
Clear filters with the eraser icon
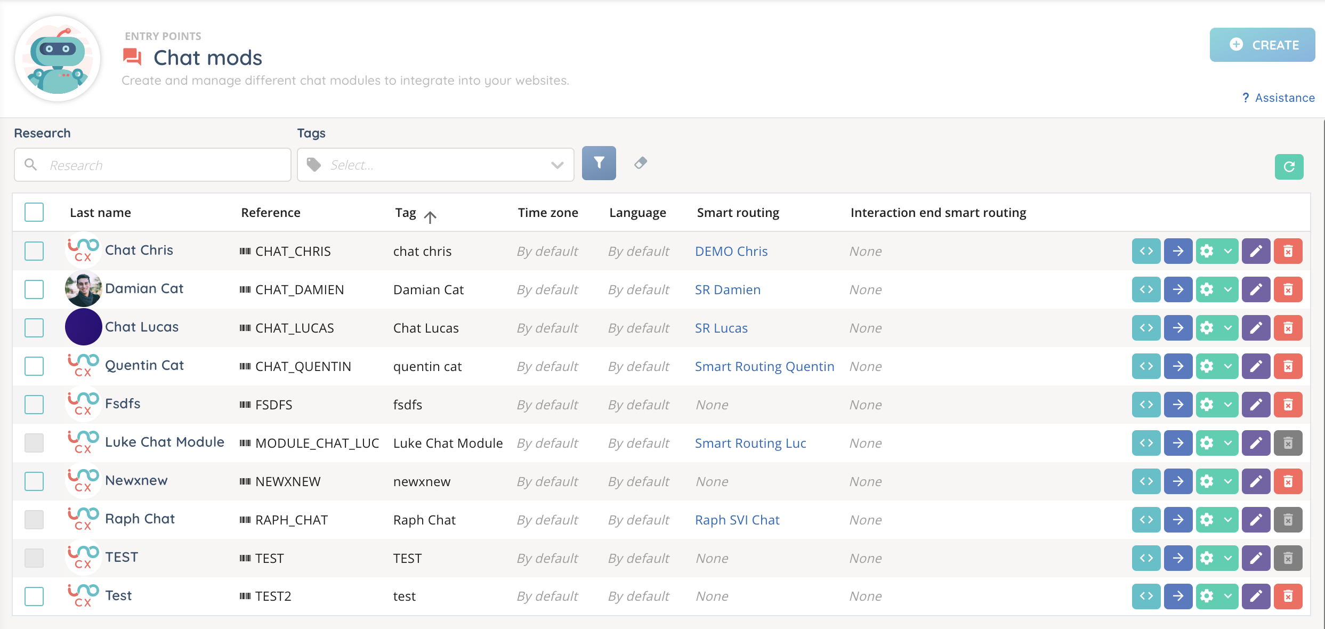641,163
